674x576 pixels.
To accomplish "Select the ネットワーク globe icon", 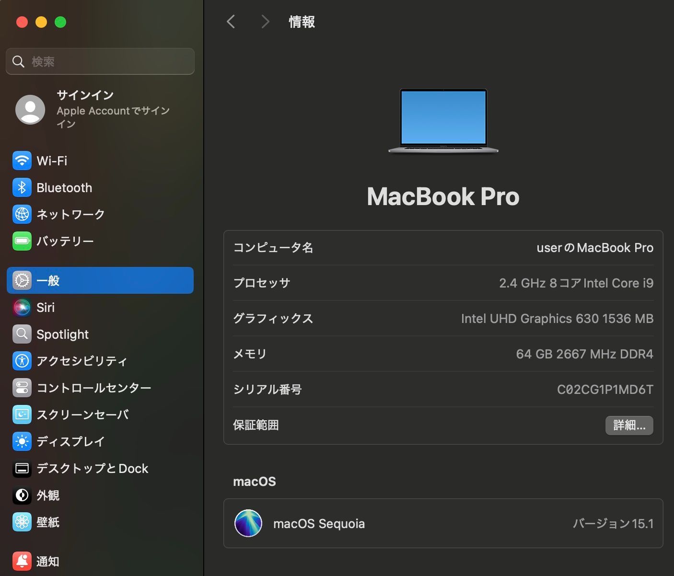I will [x=22, y=214].
